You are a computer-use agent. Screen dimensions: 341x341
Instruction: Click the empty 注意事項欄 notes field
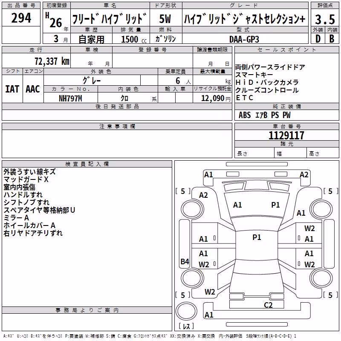tap(117, 144)
